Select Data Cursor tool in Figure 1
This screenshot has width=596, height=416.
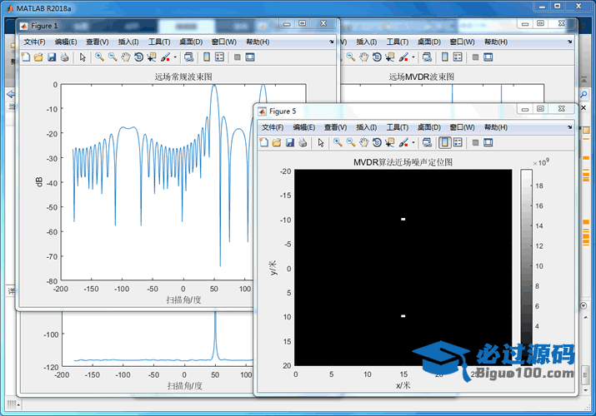pos(152,57)
